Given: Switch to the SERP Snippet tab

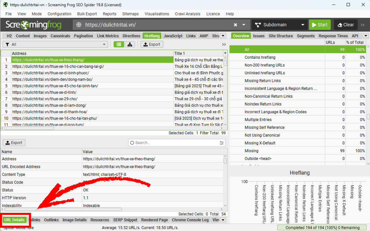Looking at the screenshot, I should 125,220.
